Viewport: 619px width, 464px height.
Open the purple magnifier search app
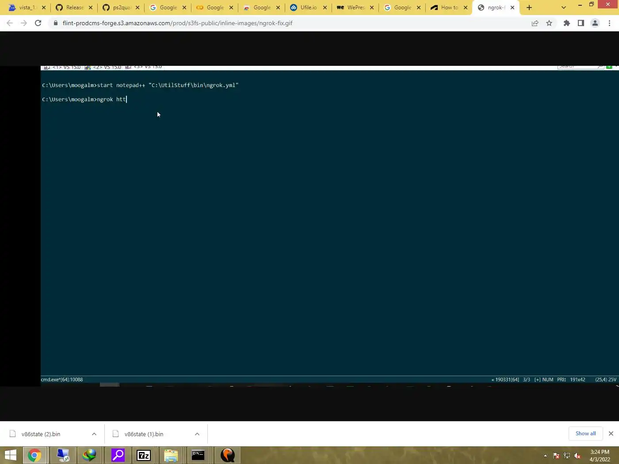(x=118, y=455)
